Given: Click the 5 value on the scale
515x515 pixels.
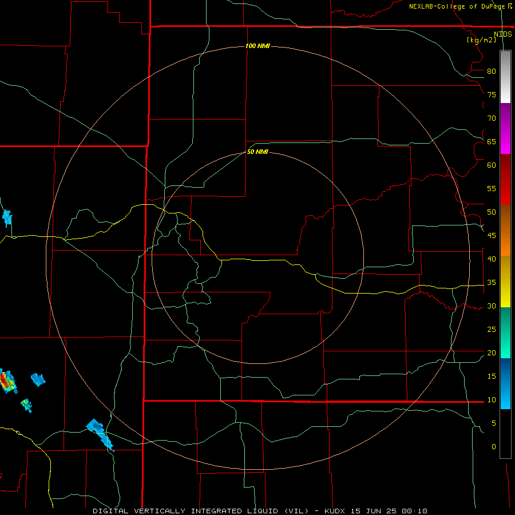Looking at the screenshot, I should click(494, 423).
